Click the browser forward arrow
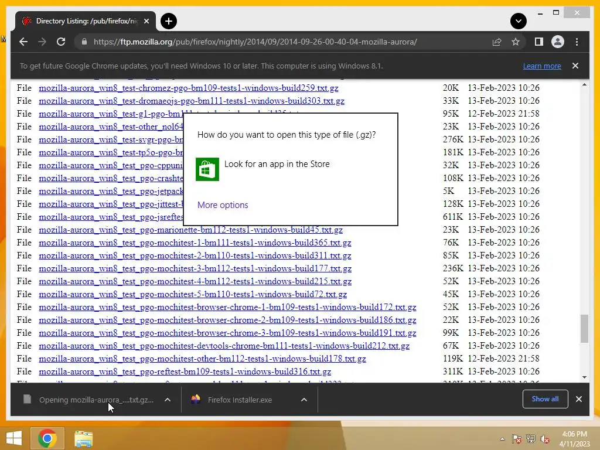The width and height of the screenshot is (600, 450). [42, 42]
